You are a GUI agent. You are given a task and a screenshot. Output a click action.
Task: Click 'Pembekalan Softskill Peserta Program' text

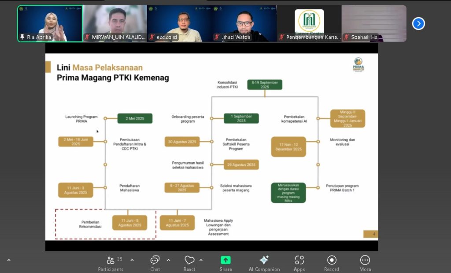coord(236,144)
